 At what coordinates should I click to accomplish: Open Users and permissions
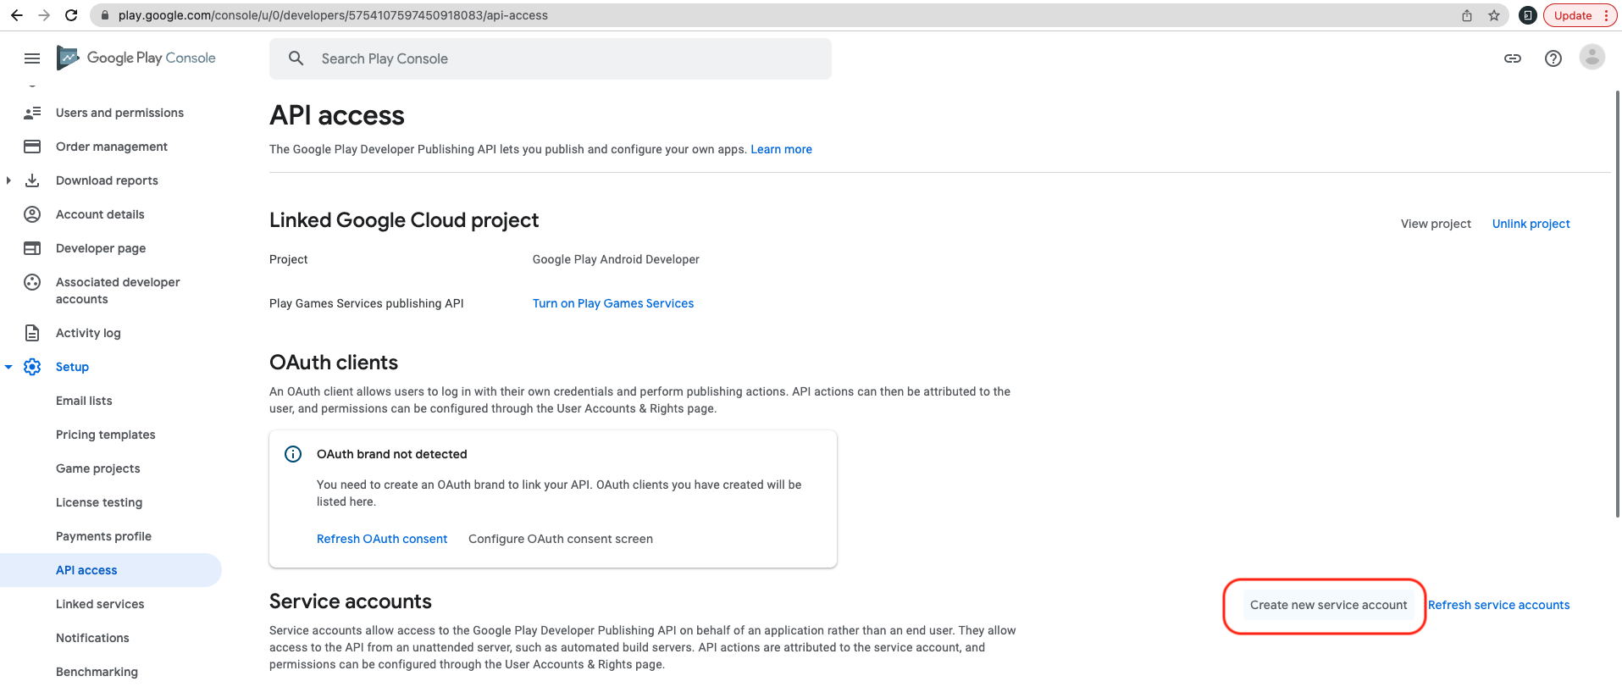pyautogui.click(x=119, y=113)
